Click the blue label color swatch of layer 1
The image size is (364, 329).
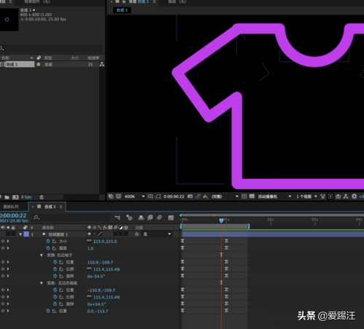(x=26, y=234)
